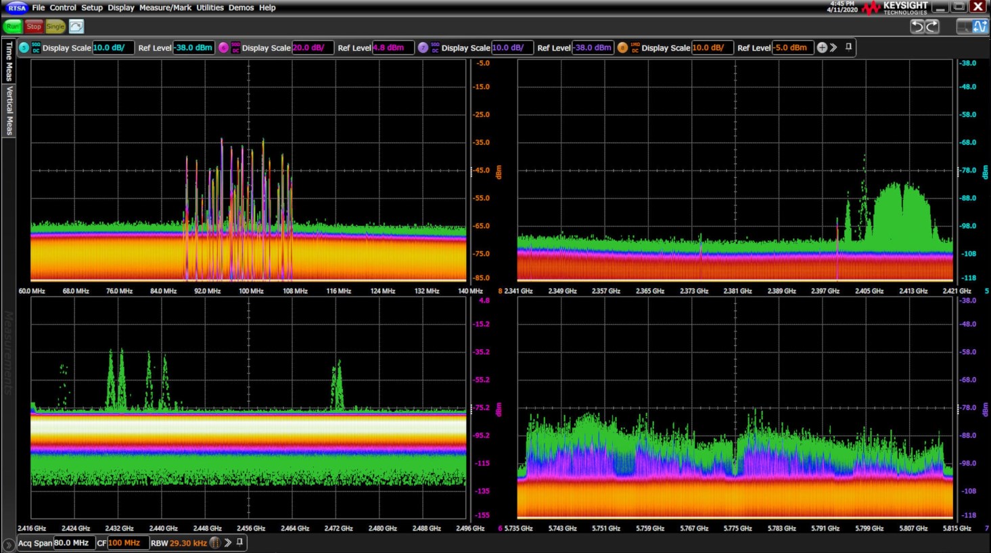
Task: Trigger a Single acquisition
Action: tap(55, 26)
